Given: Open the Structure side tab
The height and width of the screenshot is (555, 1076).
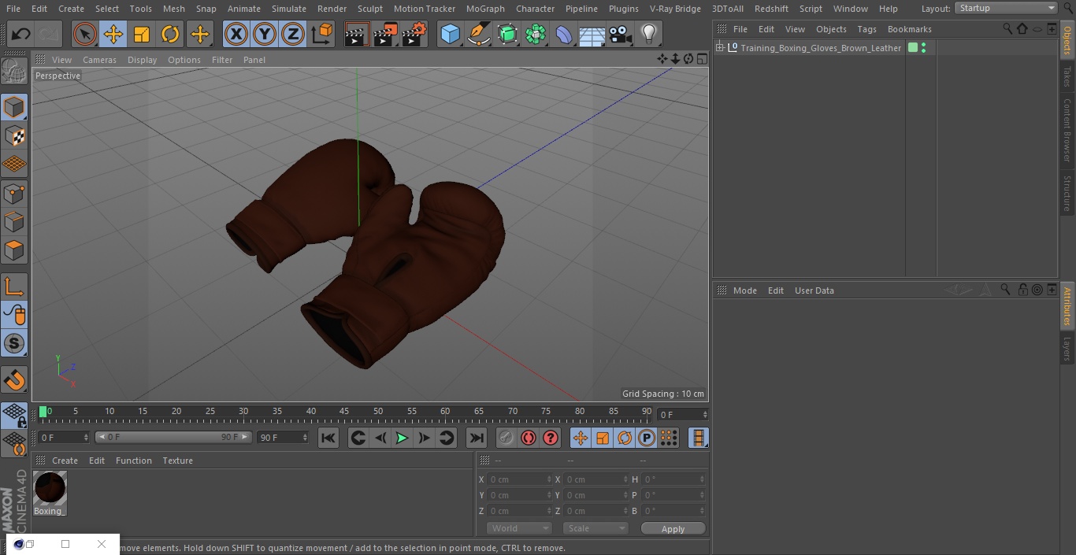Looking at the screenshot, I should (1067, 194).
